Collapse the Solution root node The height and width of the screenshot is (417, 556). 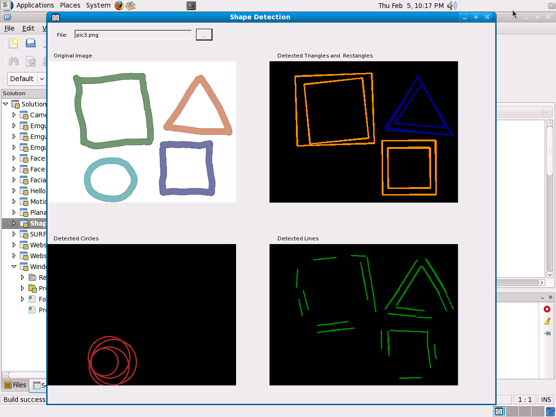6,104
